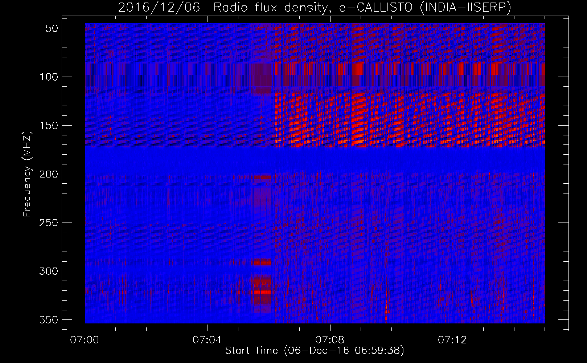Click the 'Start Time (06-Dec-16 06:59:38)' label
587x363 pixels.
click(x=315, y=351)
